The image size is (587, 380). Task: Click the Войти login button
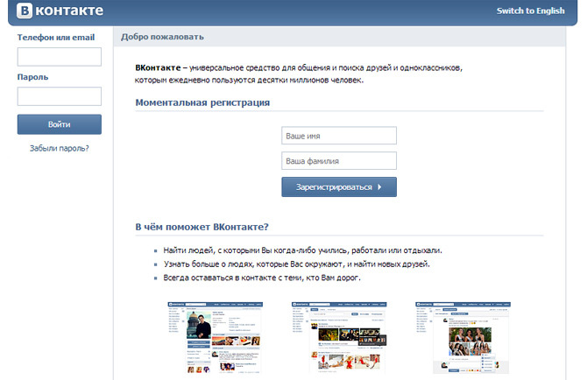60,124
